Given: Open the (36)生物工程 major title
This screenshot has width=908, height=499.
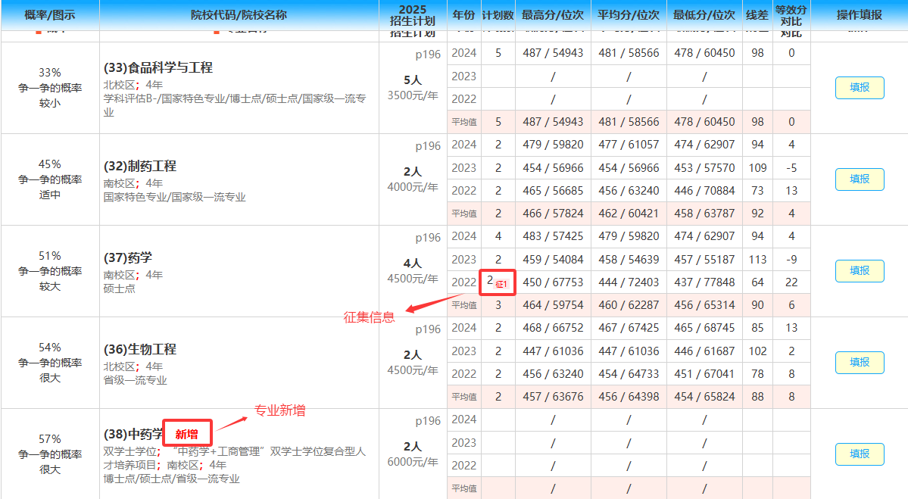Looking at the screenshot, I should (140, 350).
